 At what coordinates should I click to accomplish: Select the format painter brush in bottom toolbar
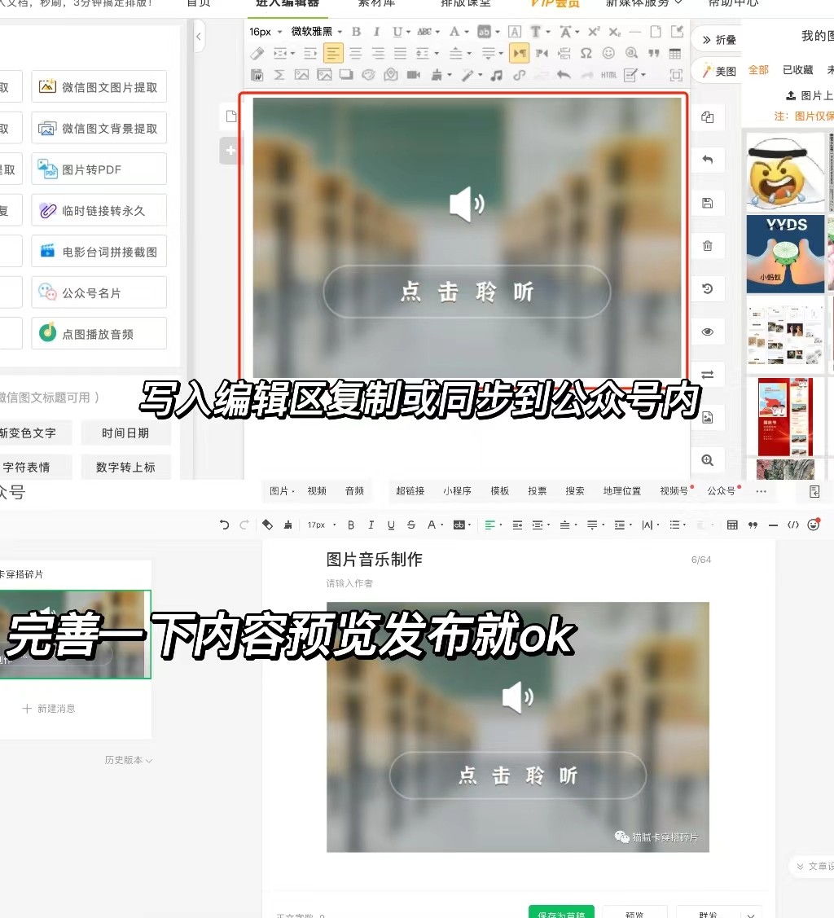(287, 525)
